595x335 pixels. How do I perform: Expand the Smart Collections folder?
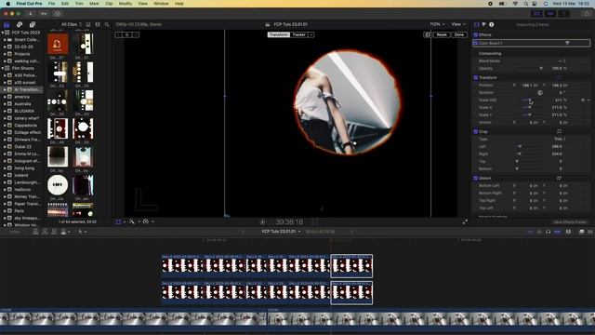pyautogui.click(x=5, y=40)
